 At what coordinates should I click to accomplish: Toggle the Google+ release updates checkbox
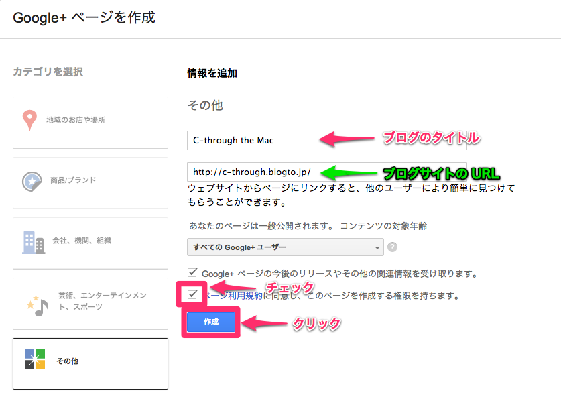(x=192, y=272)
